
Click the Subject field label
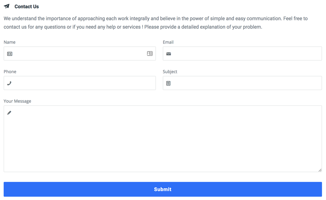click(x=170, y=72)
